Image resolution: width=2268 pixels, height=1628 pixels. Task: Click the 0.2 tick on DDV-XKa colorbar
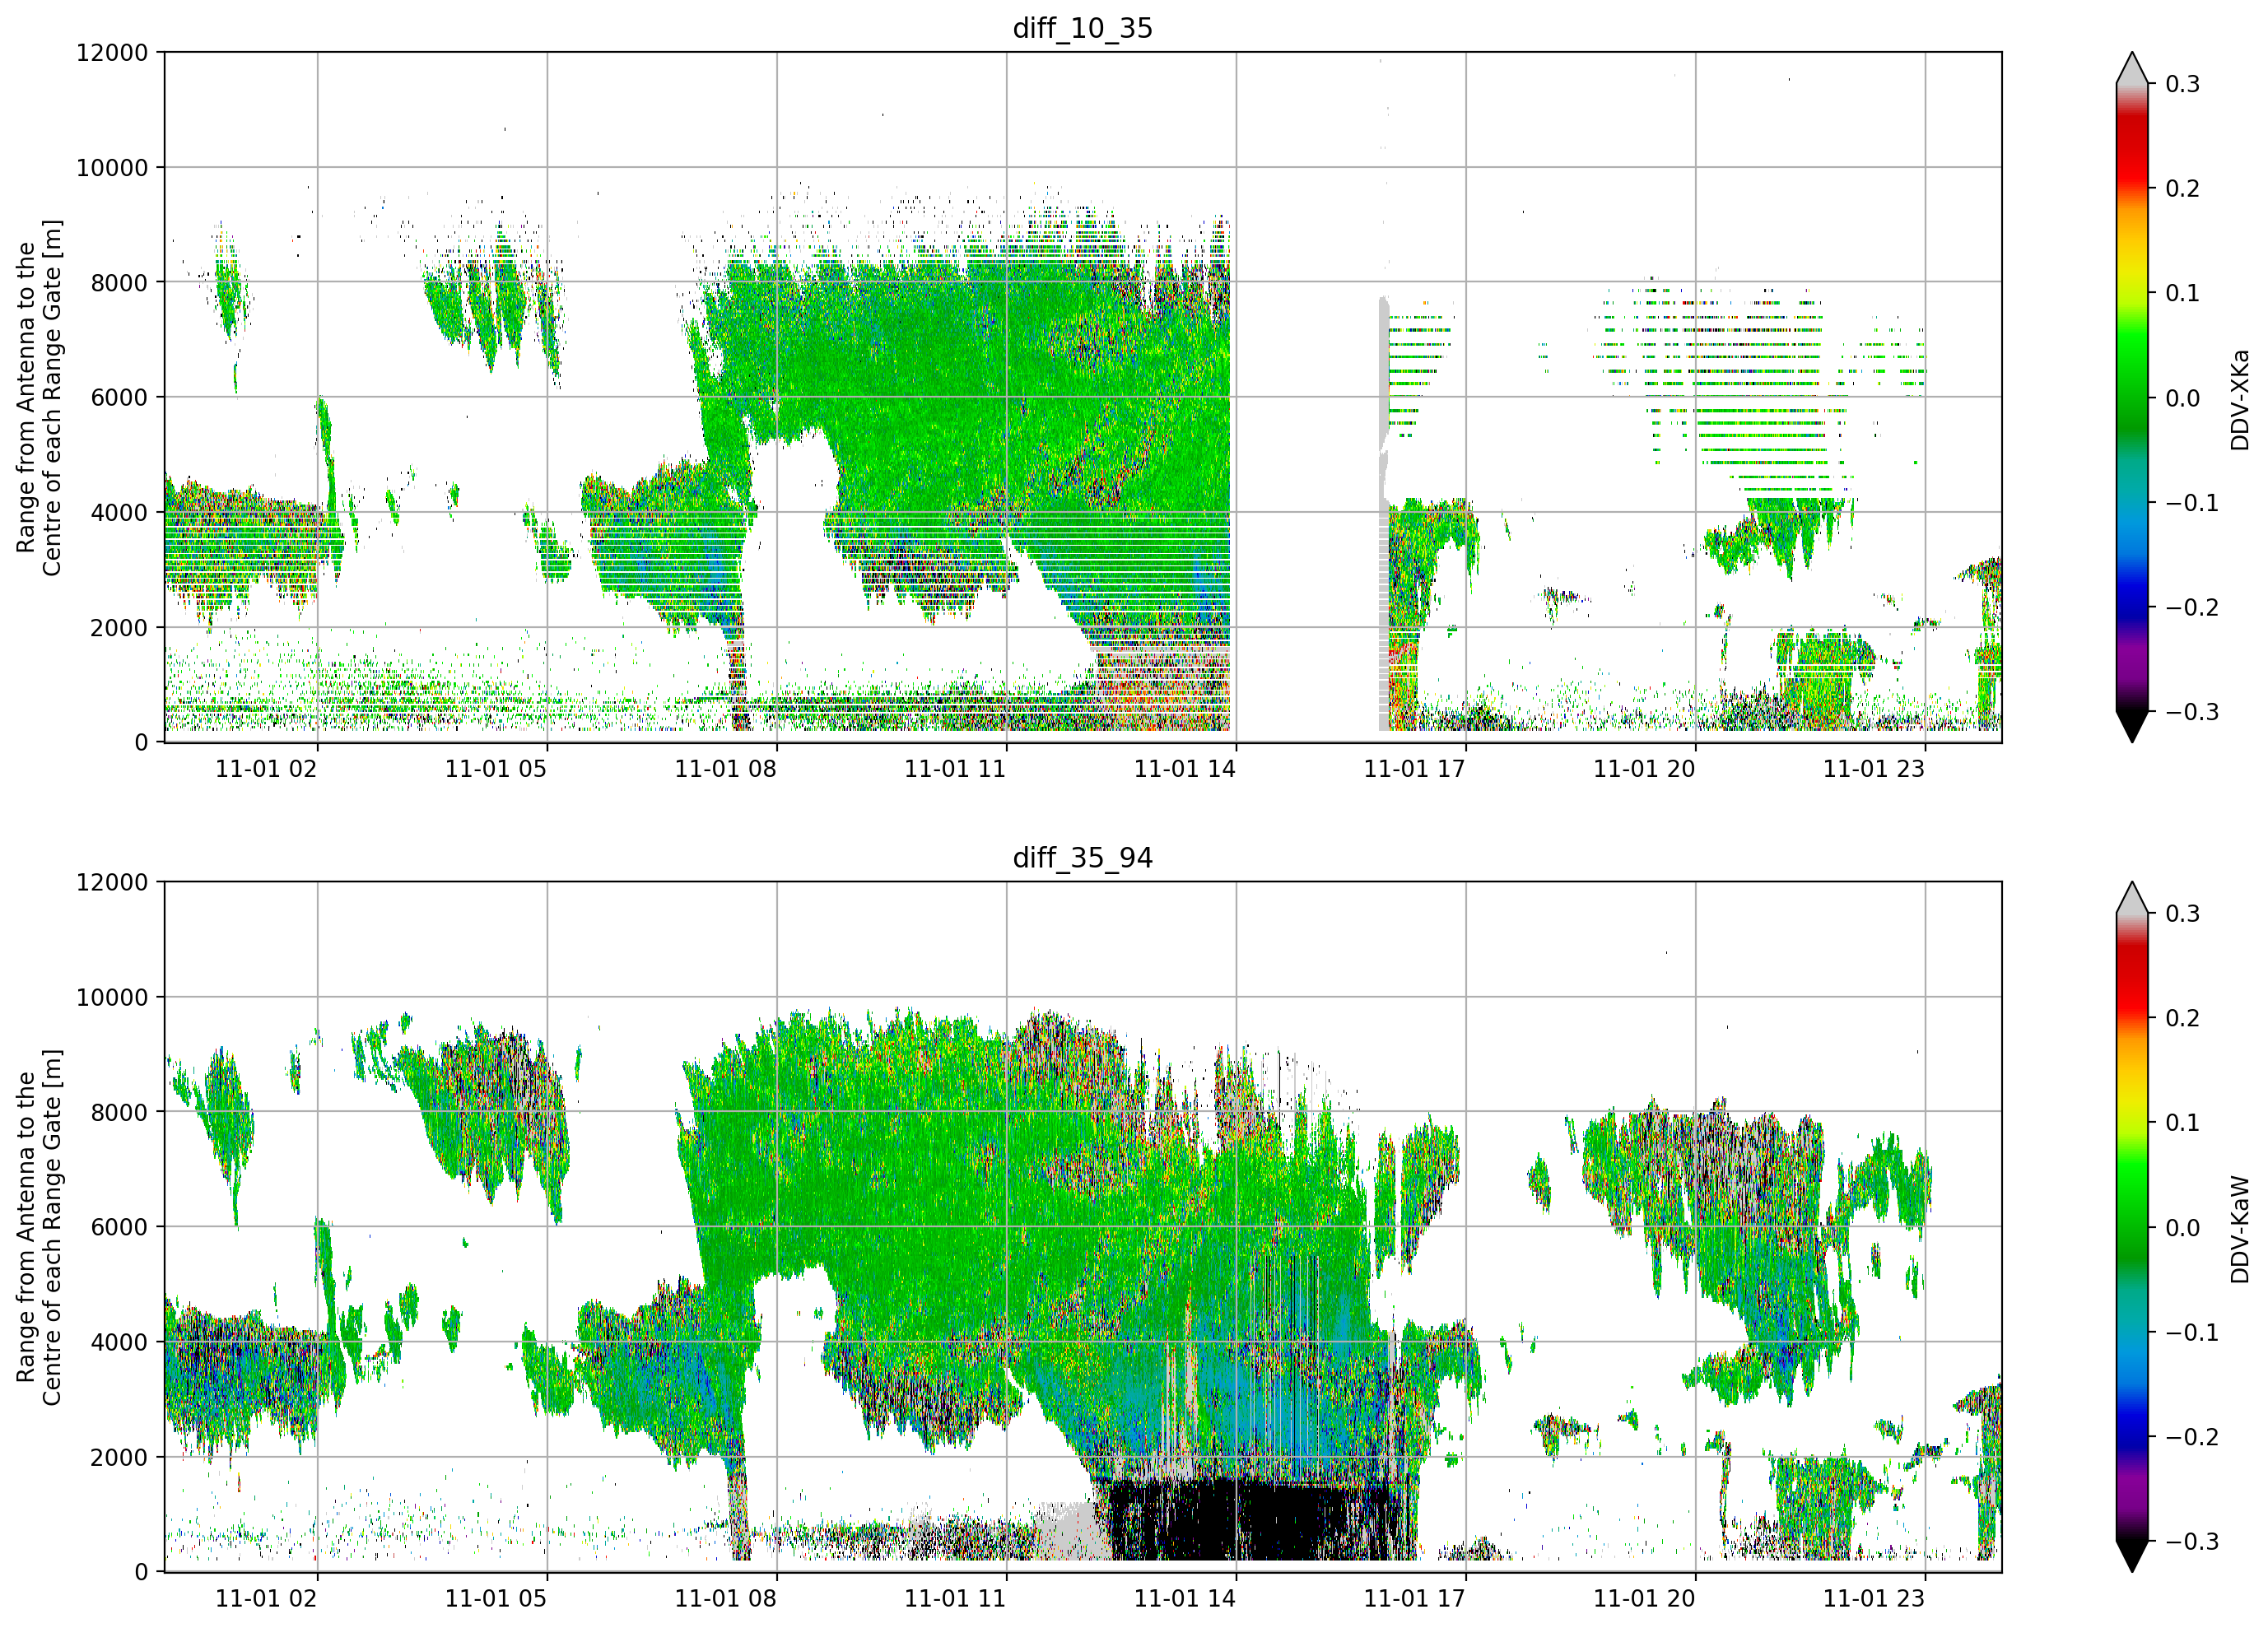[x=2183, y=189]
